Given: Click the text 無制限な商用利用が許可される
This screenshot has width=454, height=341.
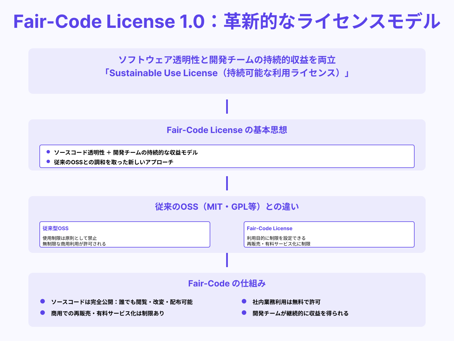Looking at the screenshot, I should (x=74, y=244).
